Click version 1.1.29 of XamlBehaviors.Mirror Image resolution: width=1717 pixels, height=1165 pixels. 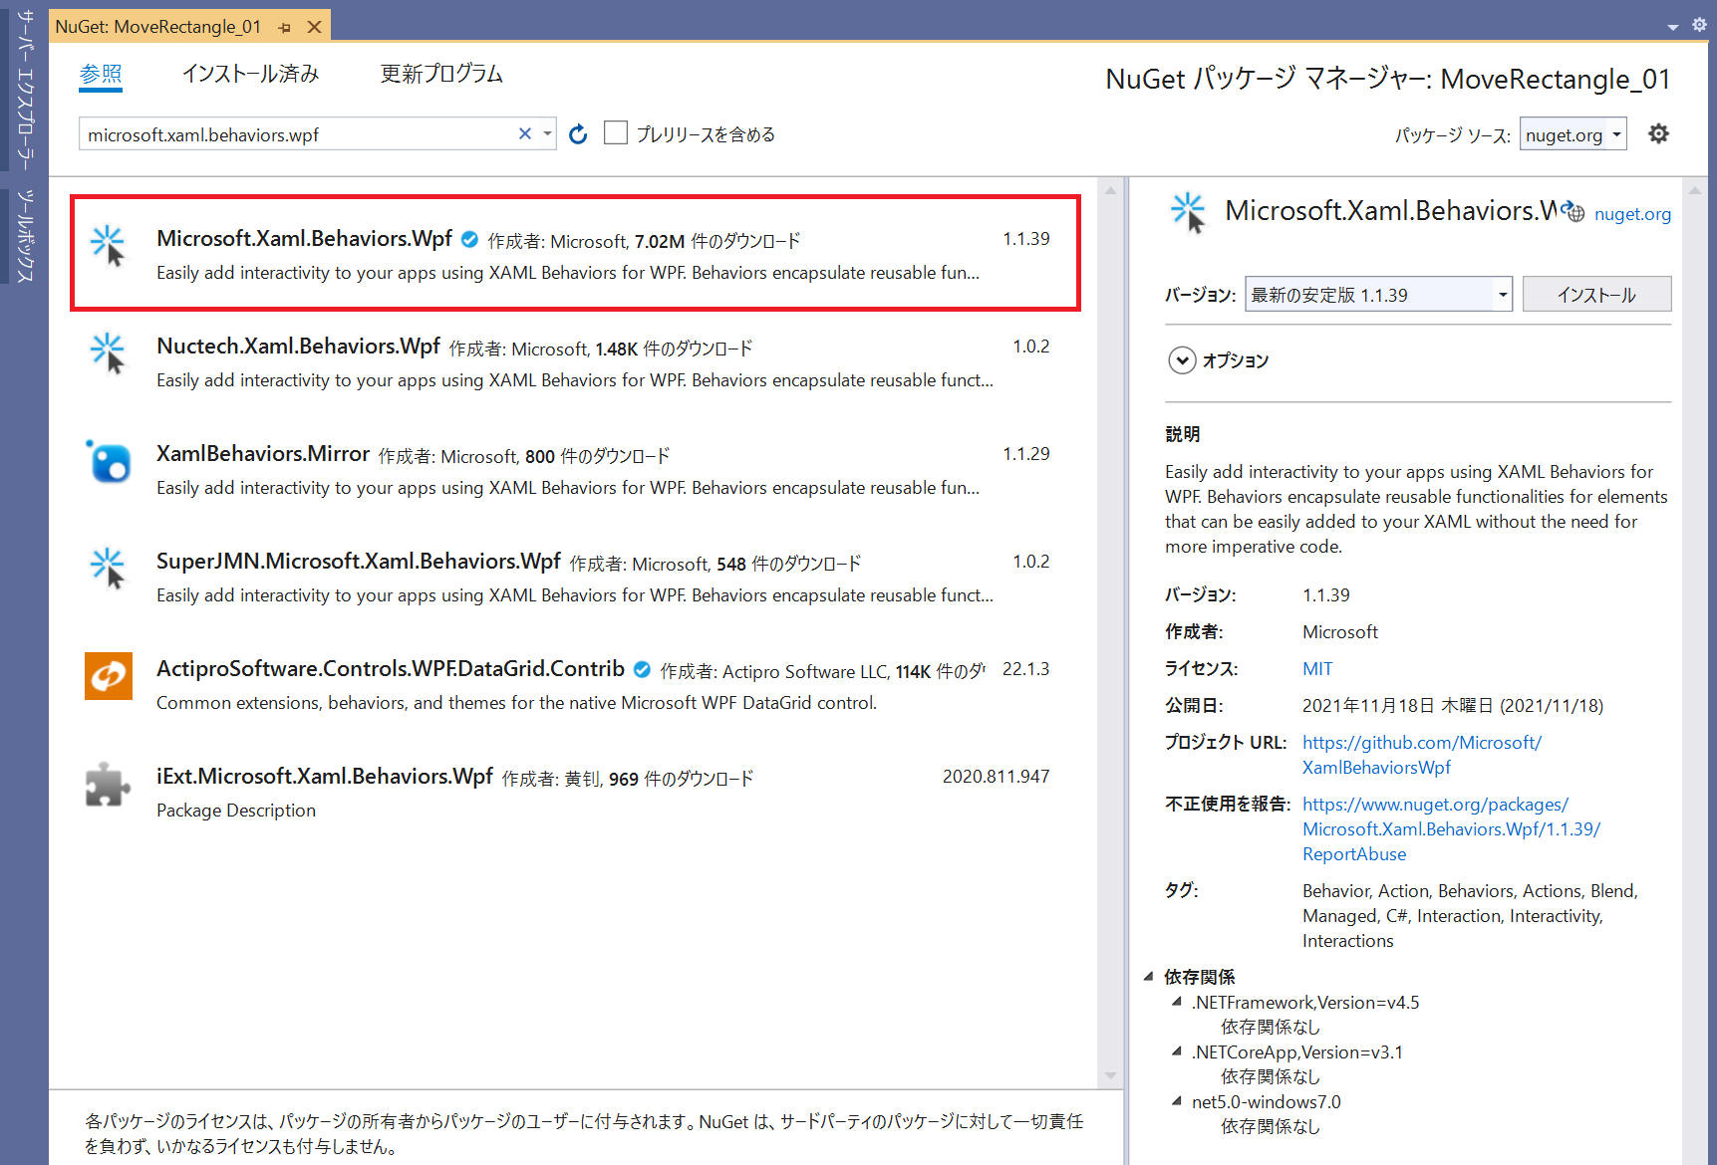coord(1025,454)
